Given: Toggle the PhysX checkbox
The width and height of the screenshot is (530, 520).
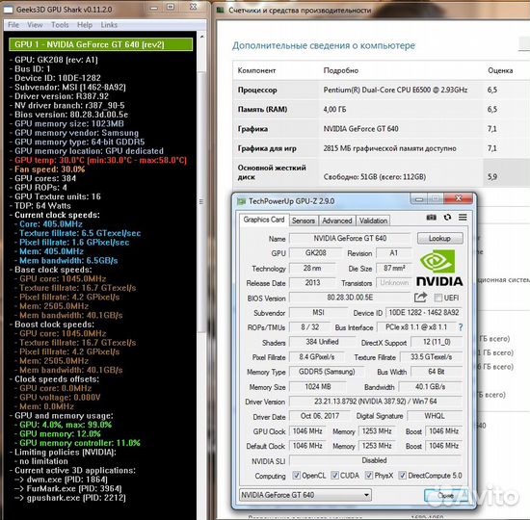Looking at the screenshot, I should click(x=369, y=476).
